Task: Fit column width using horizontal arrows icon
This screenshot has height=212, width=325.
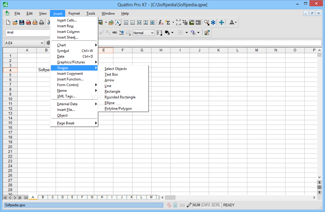Action: (x=139, y=23)
